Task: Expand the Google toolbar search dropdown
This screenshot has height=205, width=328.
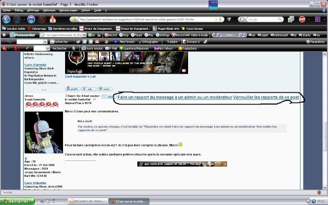Action: [x=45, y=42]
